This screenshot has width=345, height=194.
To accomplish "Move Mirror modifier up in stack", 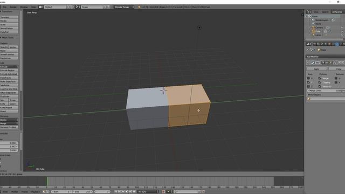I will pyautogui.click(x=339, y=63).
